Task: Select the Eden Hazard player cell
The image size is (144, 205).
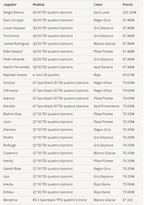Action: 13,51
